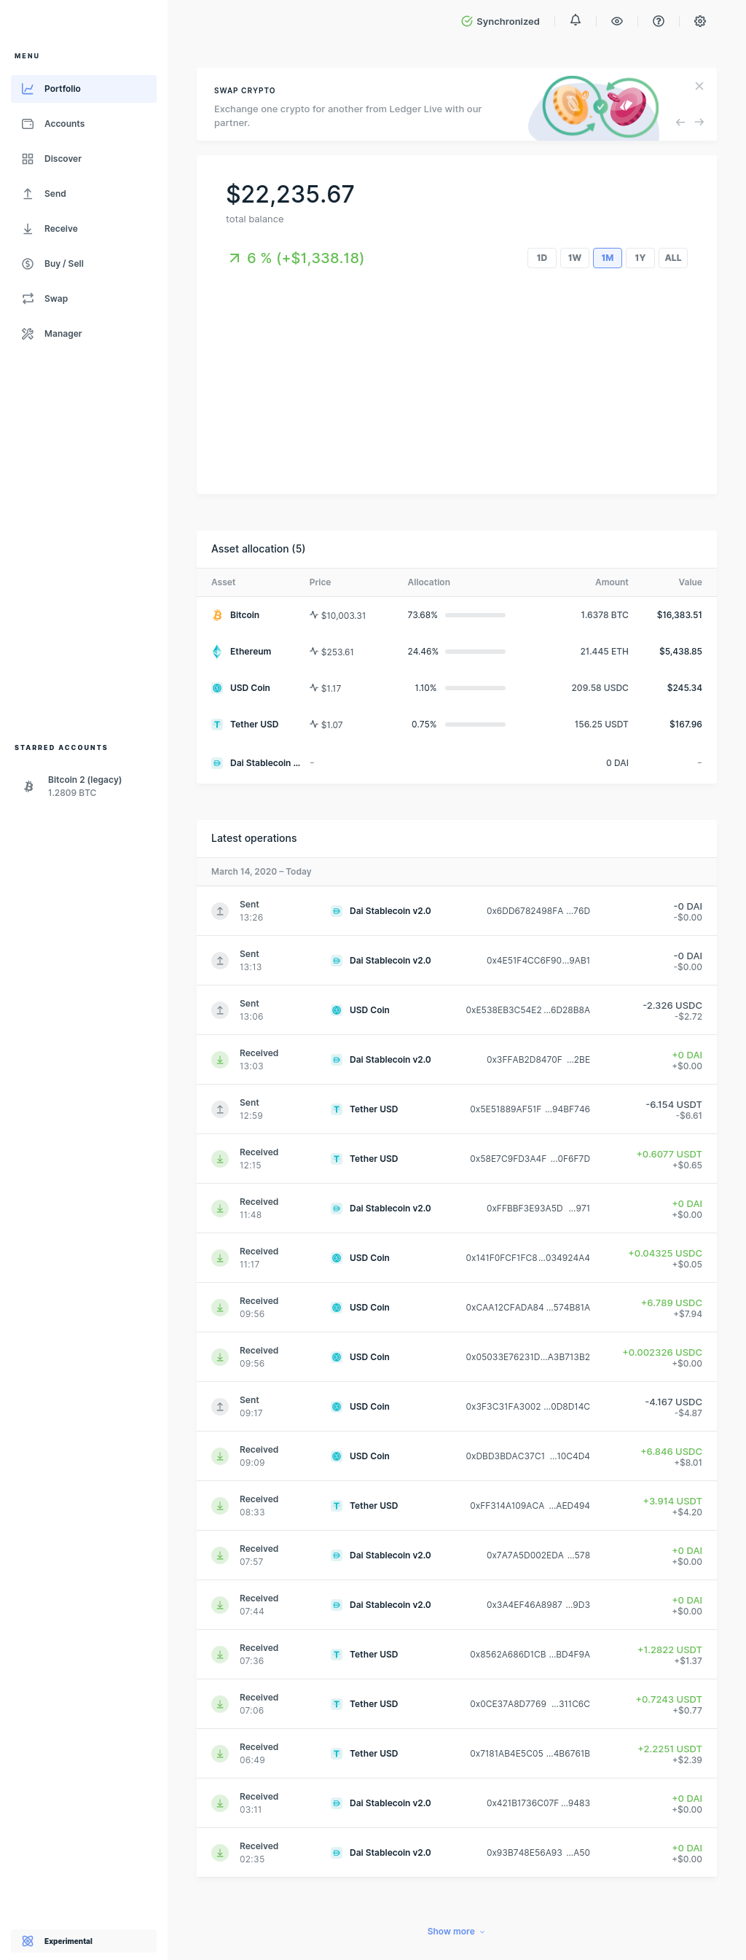Click Ethereum price $253.61

pyautogui.click(x=337, y=652)
